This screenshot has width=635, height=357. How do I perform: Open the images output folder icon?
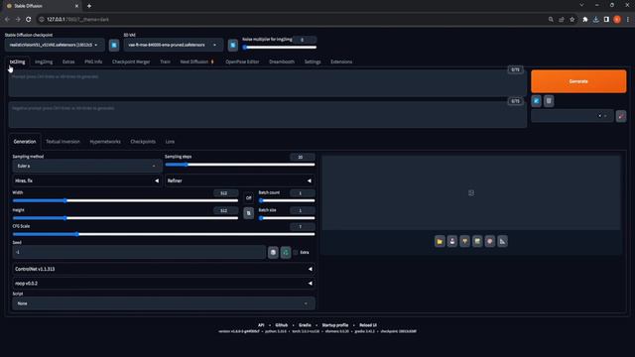440,241
